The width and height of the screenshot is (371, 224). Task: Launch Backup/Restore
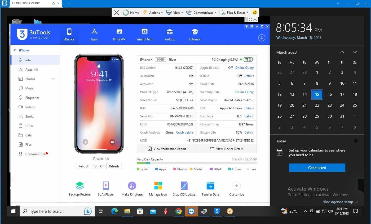tap(79, 188)
